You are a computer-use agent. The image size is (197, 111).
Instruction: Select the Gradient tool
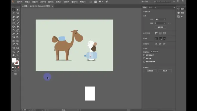pyautogui.click(x=18, y=41)
